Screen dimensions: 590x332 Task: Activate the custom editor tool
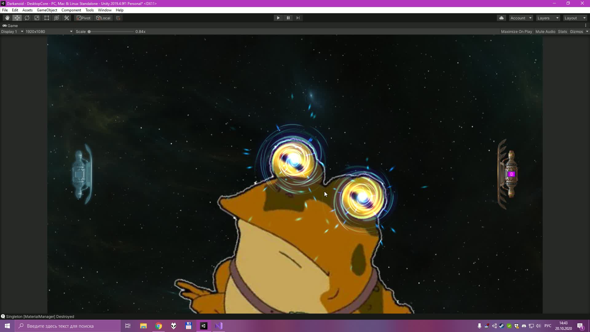[66, 18]
